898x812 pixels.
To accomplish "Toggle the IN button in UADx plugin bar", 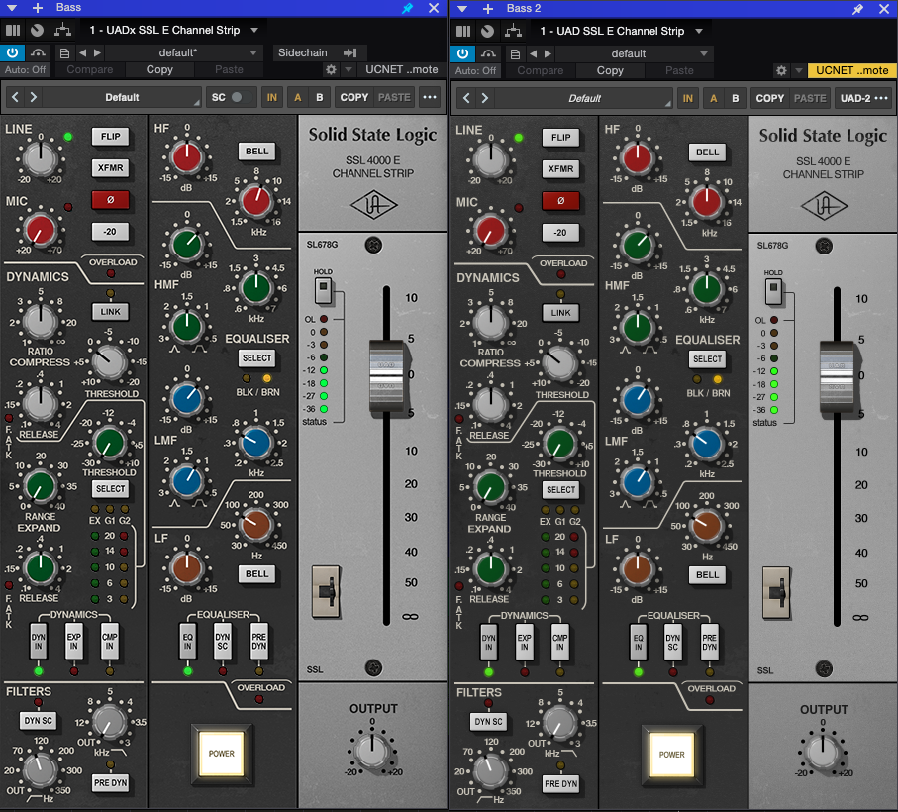I will pyautogui.click(x=272, y=97).
